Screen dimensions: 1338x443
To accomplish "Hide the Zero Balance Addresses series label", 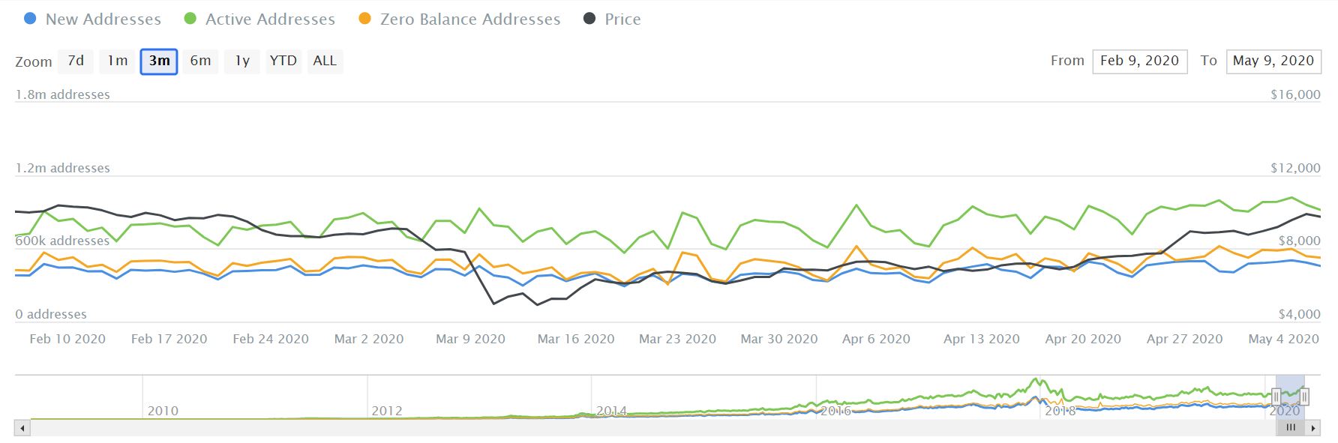I will pos(470,19).
